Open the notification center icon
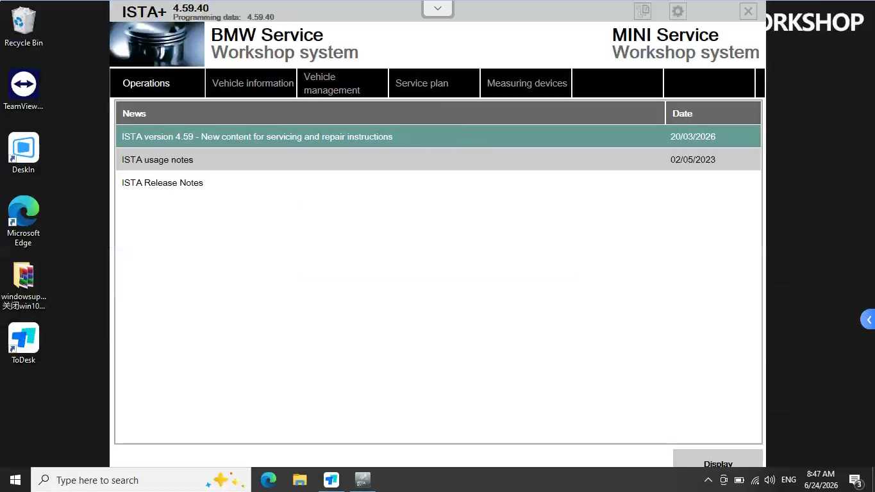875x492 pixels. (855, 480)
